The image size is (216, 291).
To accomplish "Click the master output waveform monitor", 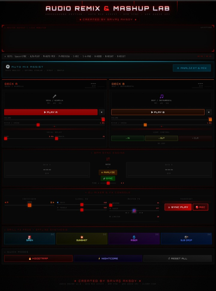I will [x=108, y=38].
